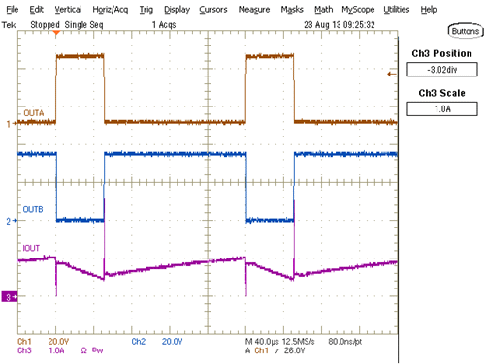Click the A Ch1 26.0V trigger readout
This screenshot has width=486, height=364.
[275, 350]
